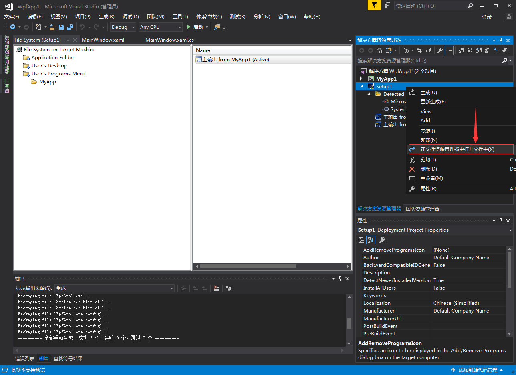The height and width of the screenshot is (375, 516).
Task: Select 主输出 from MyApp1 (Active) item
Action: pos(236,60)
